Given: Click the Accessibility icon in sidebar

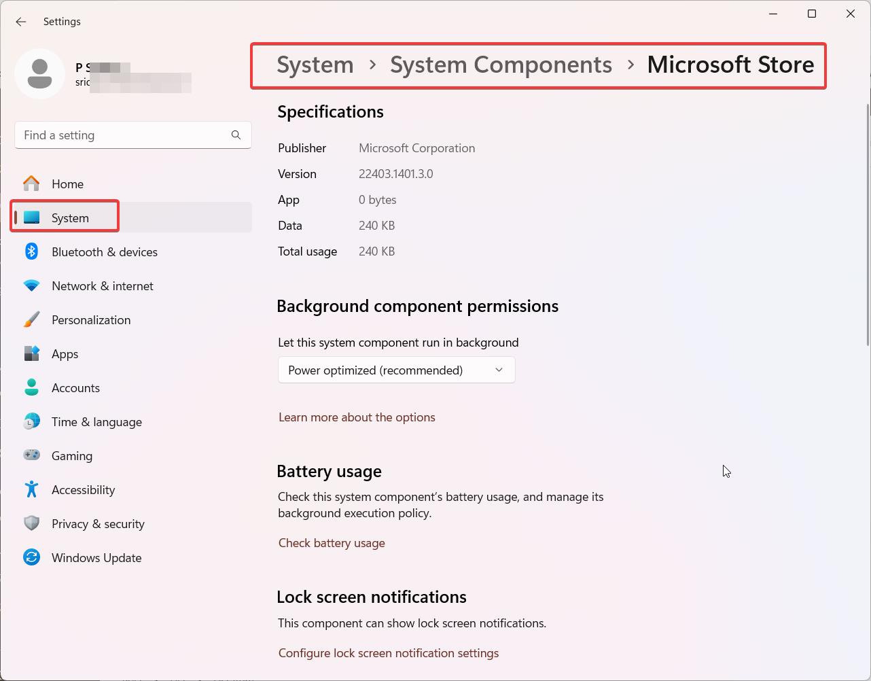Looking at the screenshot, I should point(32,489).
